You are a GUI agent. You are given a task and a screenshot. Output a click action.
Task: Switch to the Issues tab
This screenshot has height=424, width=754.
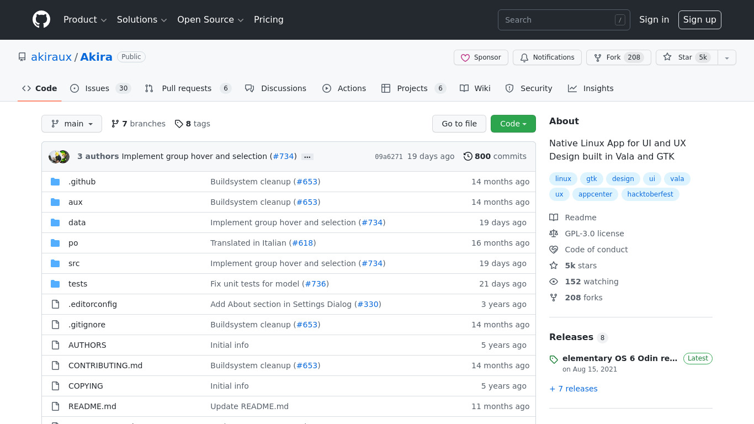tap(100, 88)
